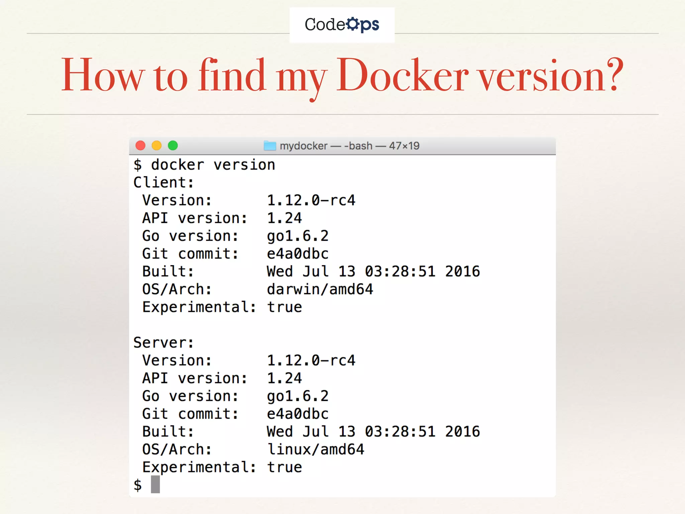Click the Client 'Git commit:' label

[x=190, y=254]
